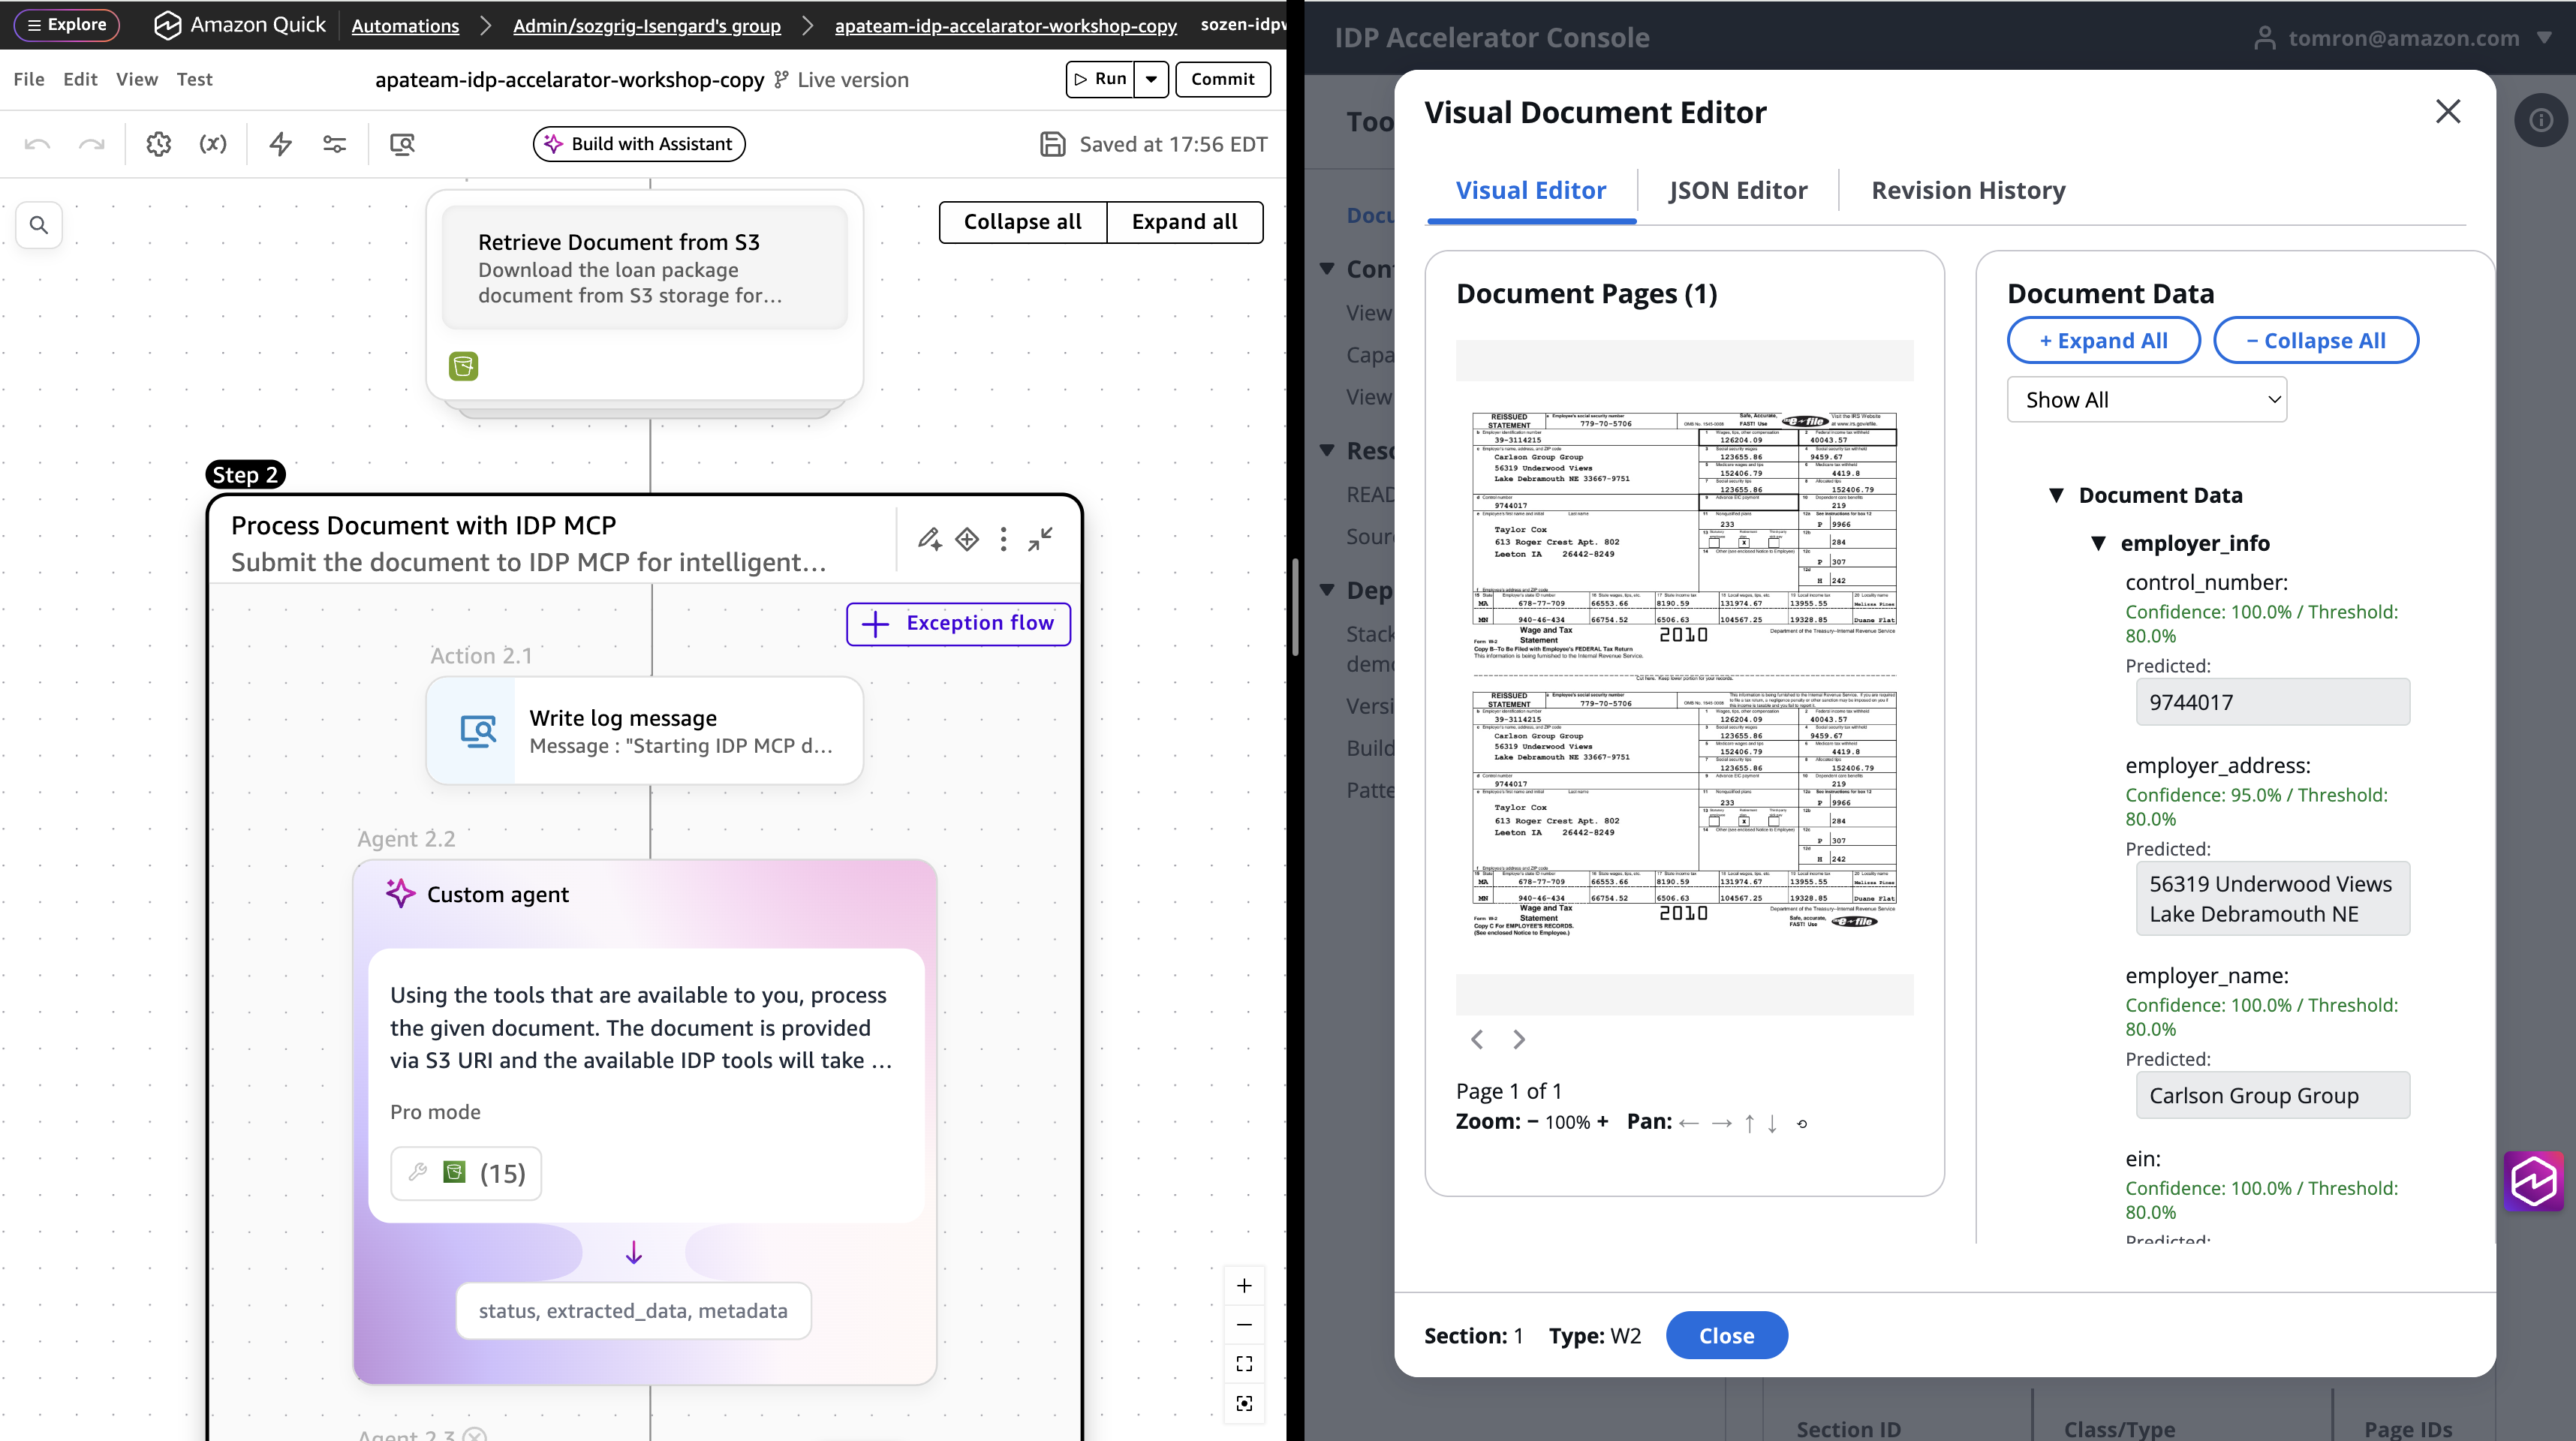The width and height of the screenshot is (2576, 1441).
Task: Click the undo arrow in Quick toolbar
Action: [37, 145]
